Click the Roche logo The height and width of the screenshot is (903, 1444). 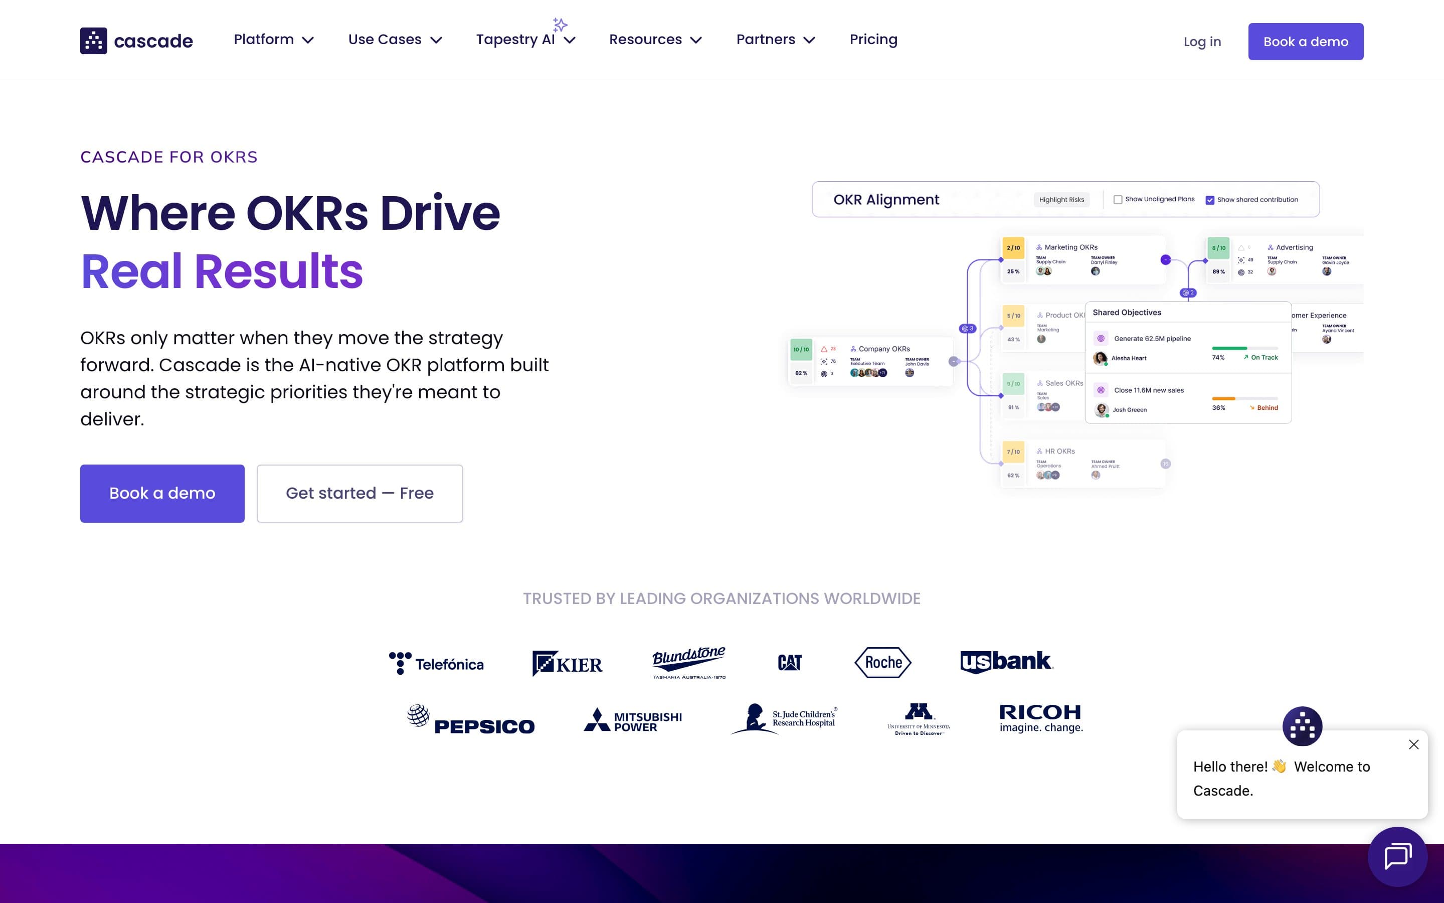coord(882,662)
